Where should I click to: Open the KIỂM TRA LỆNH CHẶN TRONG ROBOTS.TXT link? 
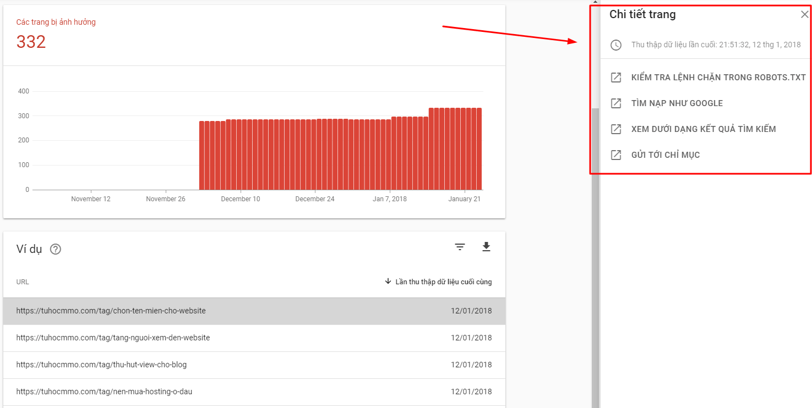coord(718,77)
